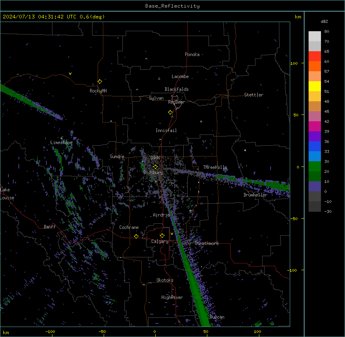This screenshot has width=345, height=337.
Task: Click the ThreeHills city label
Action: [x=215, y=167]
